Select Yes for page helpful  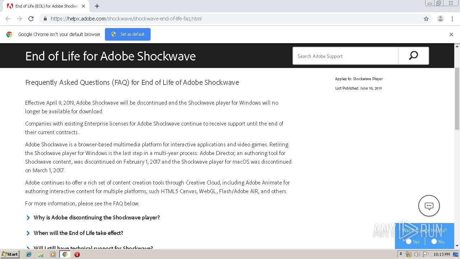click(x=409, y=242)
